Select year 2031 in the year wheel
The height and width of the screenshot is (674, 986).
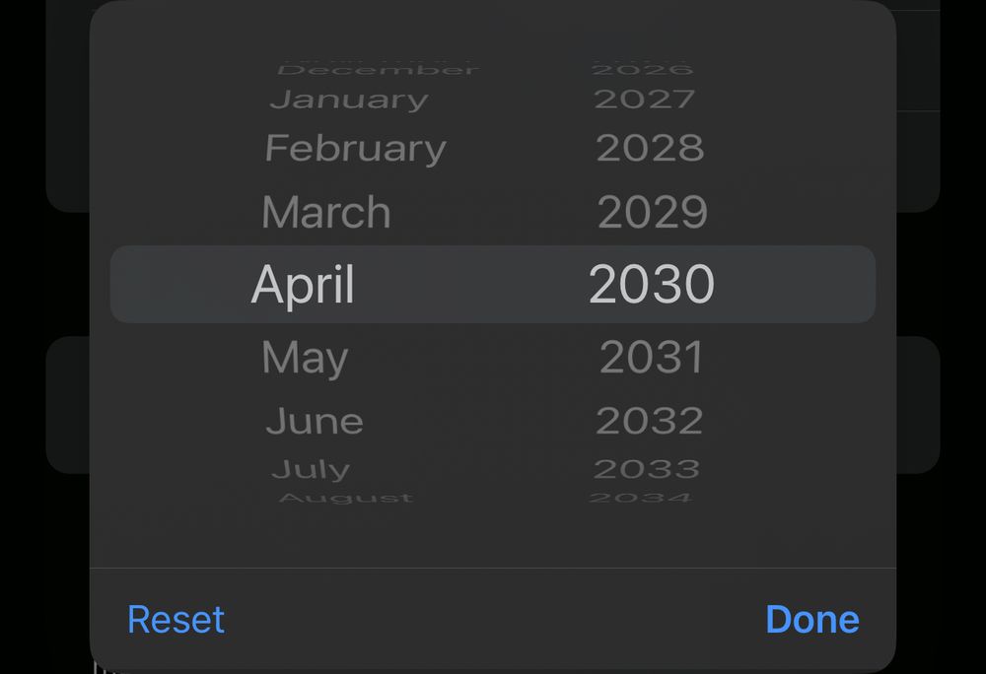pyautogui.click(x=650, y=358)
